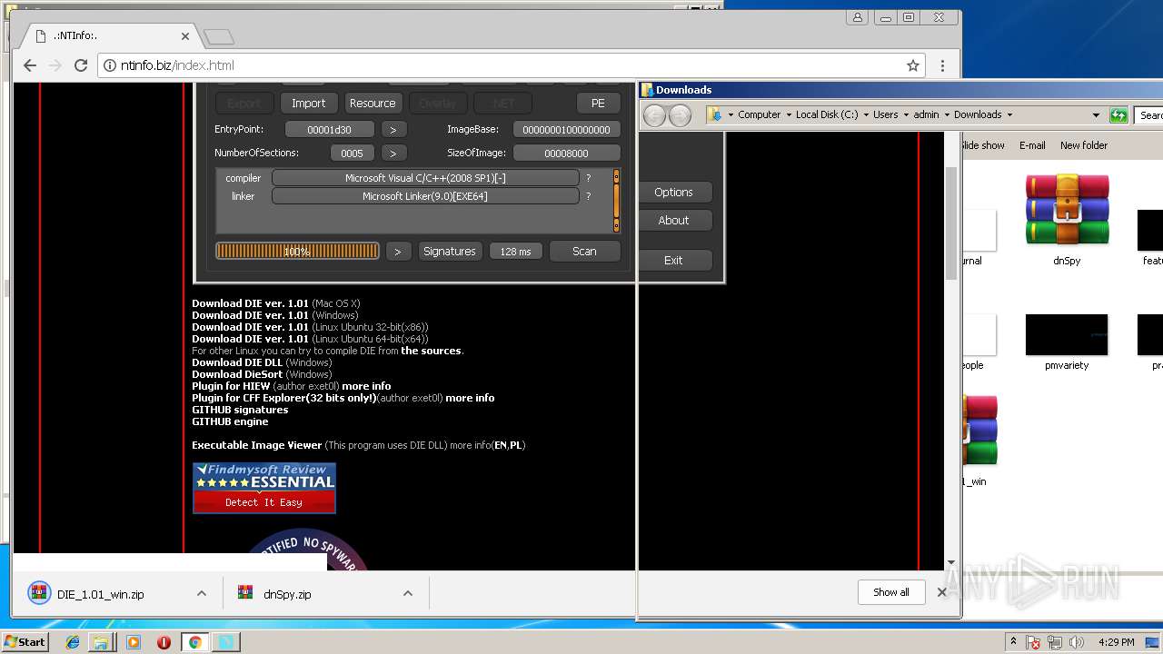Screen dimensions: 1163x654
Task: Click New folder in Explorer toolbar
Action: (x=1084, y=145)
